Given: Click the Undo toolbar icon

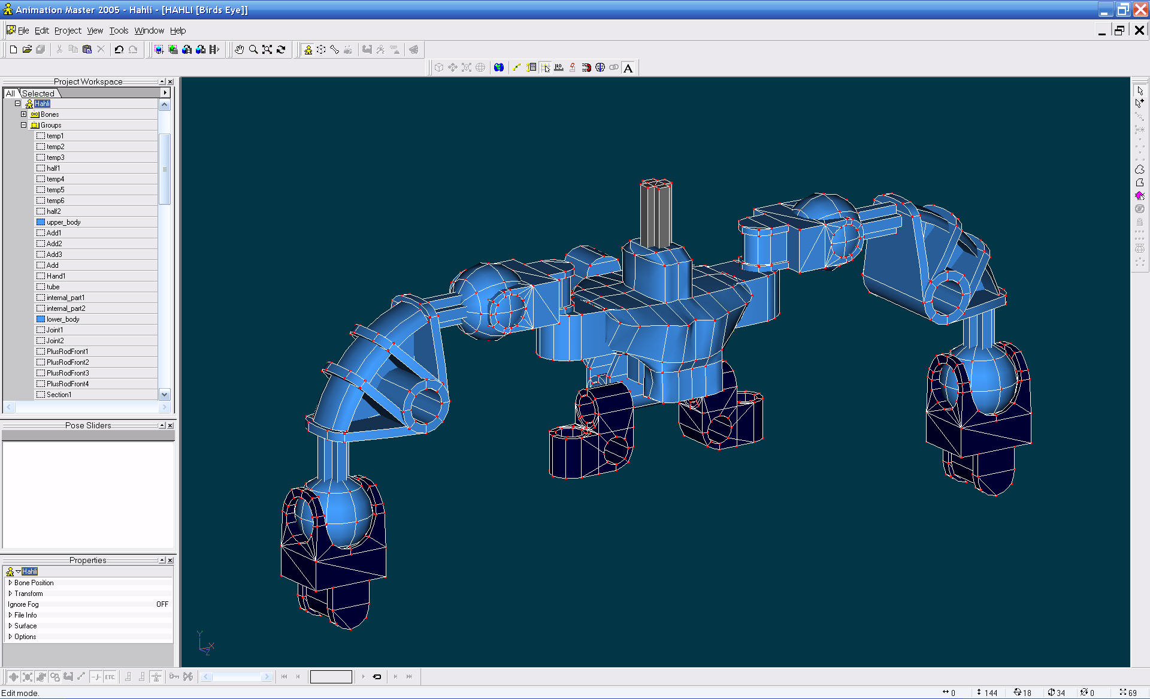Looking at the screenshot, I should pos(119,50).
